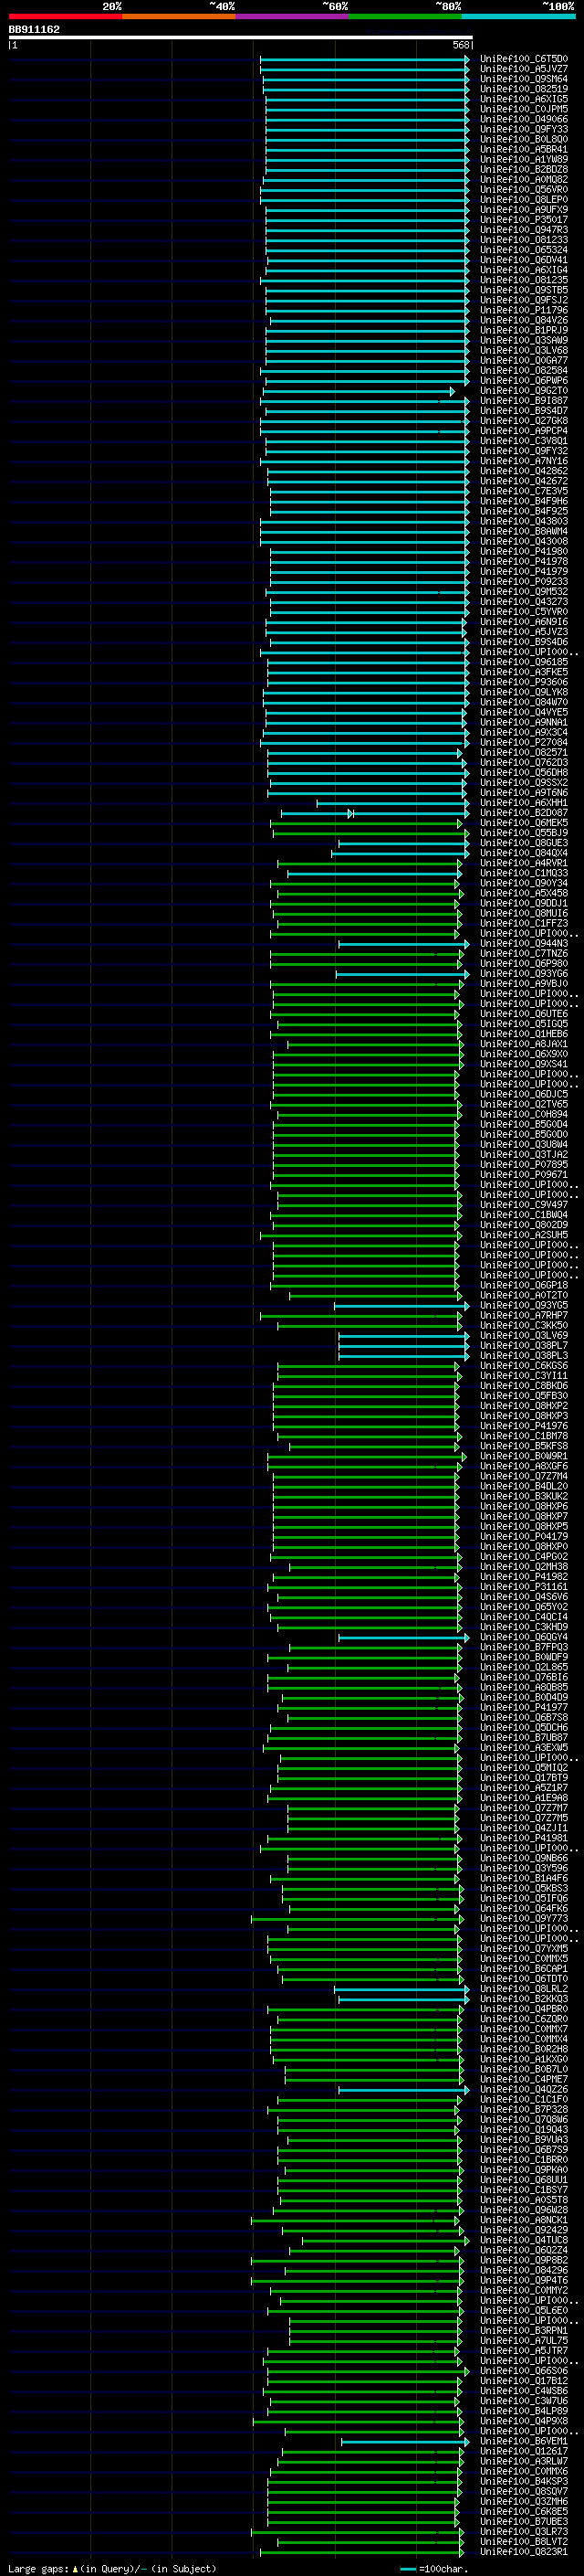This screenshot has height=2576, width=584.
Task: Click the query end position 568
Action: 461,45
